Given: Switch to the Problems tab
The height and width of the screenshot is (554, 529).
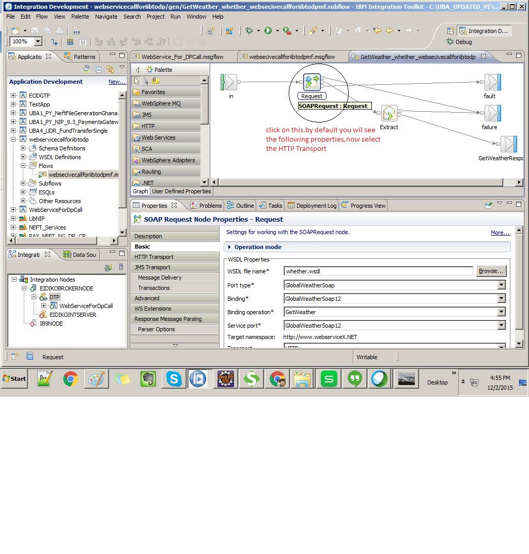Looking at the screenshot, I should 206,205.
